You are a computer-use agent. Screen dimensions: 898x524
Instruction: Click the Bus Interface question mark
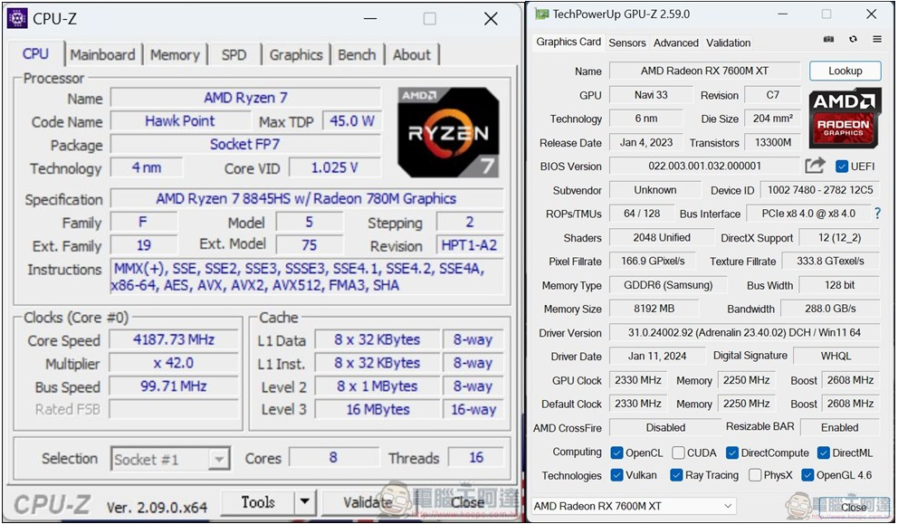(x=877, y=214)
